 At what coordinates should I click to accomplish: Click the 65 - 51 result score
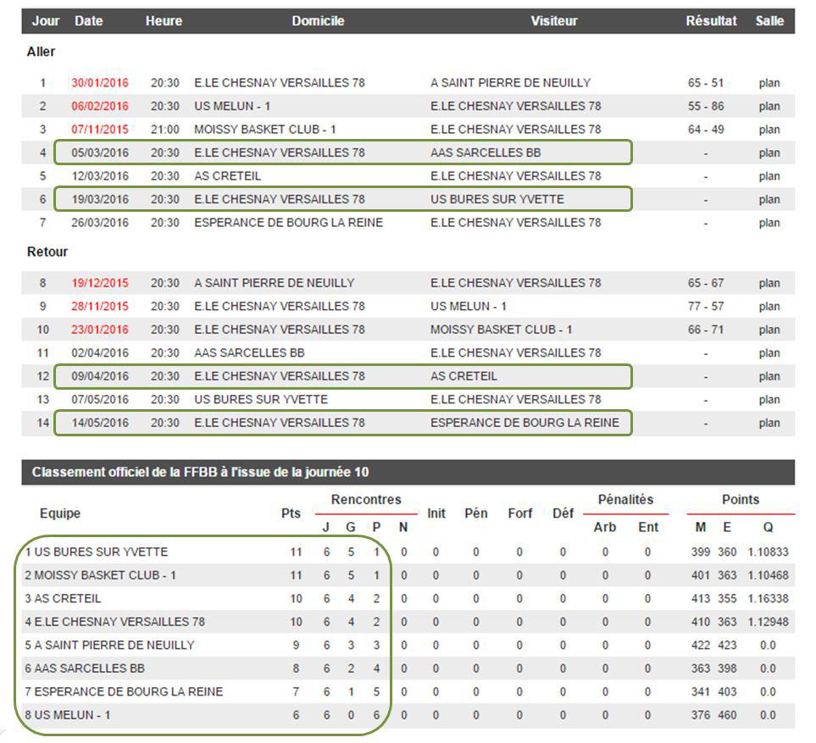tap(706, 83)
